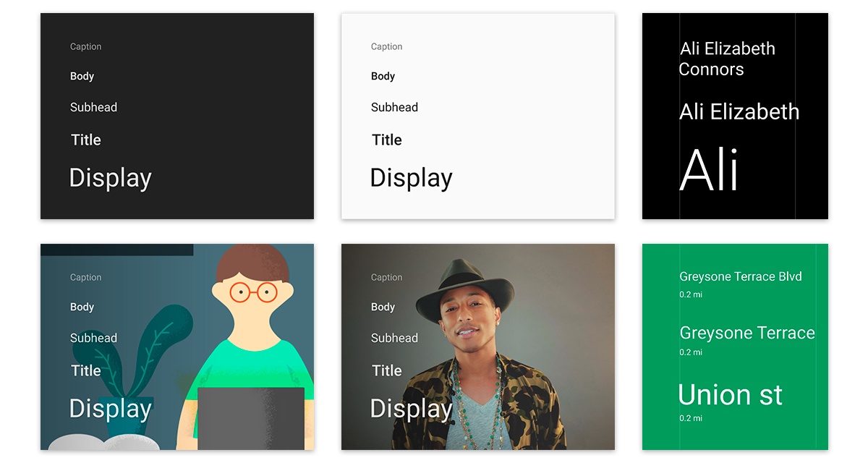Select the Caption label on the white card
868x463 pixels.
pyautogui.click(x=386, y=46)
